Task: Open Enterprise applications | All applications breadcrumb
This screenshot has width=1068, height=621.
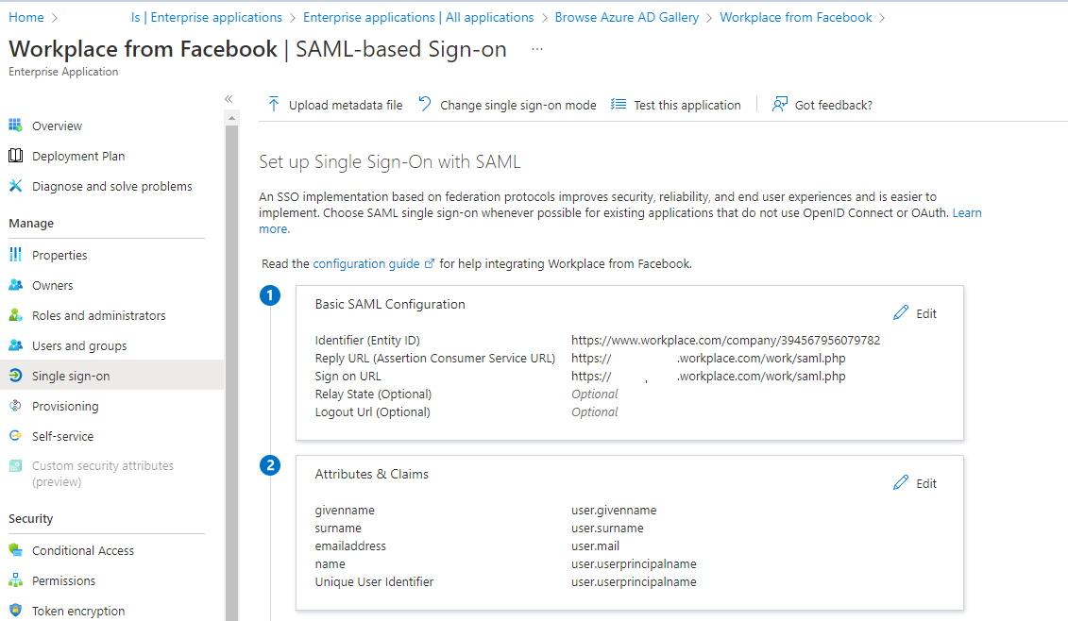Action: tap(418, 17)
